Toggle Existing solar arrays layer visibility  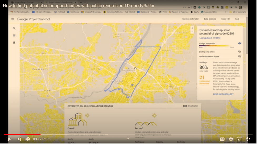coord(239,52)
